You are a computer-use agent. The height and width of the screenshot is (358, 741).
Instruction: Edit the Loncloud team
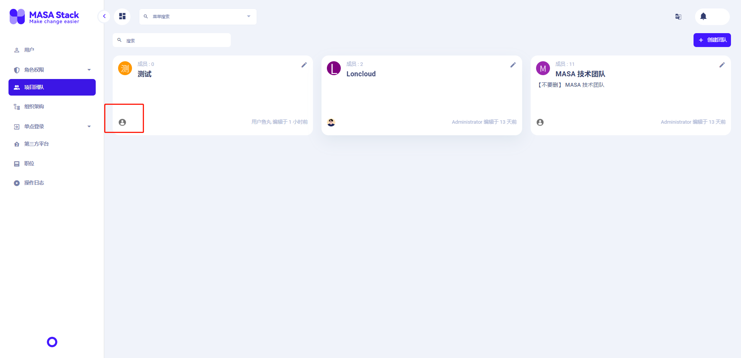tap(513, 65)
